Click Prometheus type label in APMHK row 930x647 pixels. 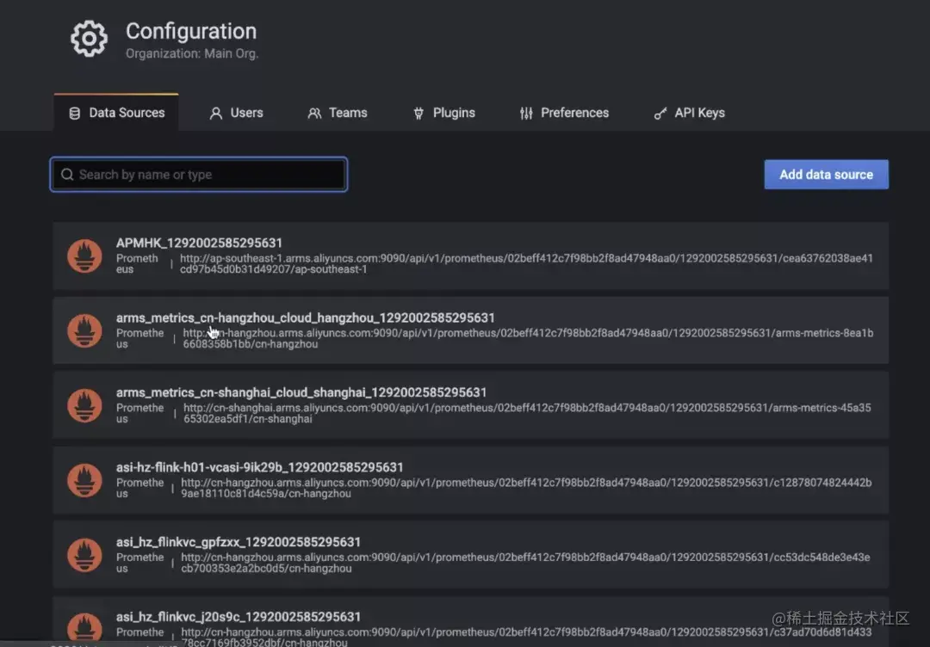[x=137, y=263]
